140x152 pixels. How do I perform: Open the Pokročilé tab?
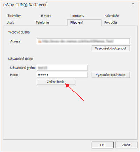pos(110,22)
